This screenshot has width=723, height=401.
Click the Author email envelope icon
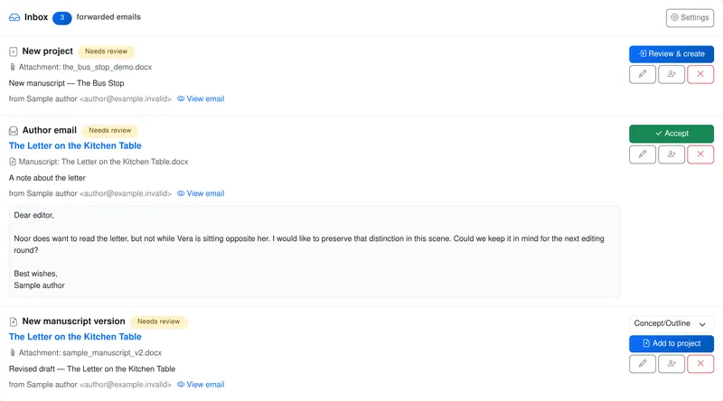(x=14, y=131)
